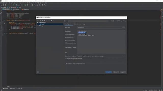
Task: Open Terminal tool window at bottom
Action: [x=5, y=88]
